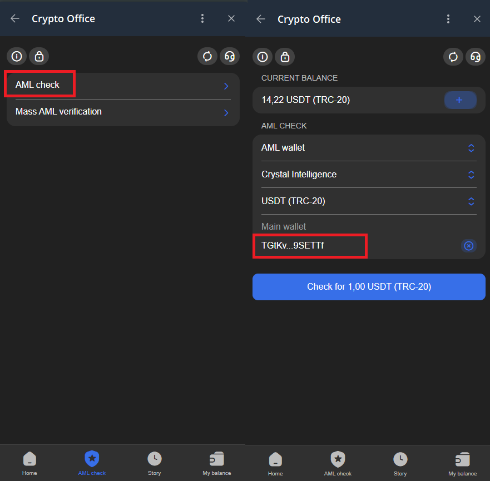Select AML check in bottom navigation
490x481 pixels.
click(92, 463)
